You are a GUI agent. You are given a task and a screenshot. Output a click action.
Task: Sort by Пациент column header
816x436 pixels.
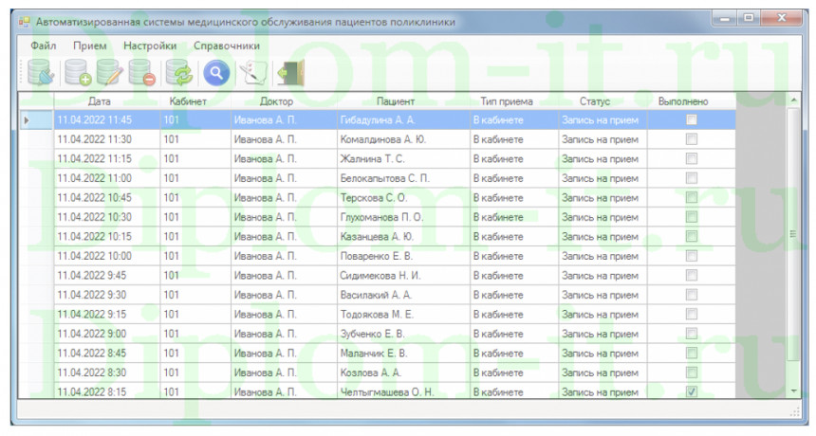[x=403, y=101]
